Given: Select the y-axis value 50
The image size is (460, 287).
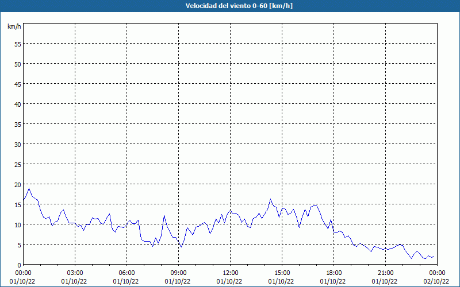Looking at the screenshot, I should (x=18, y=64).
